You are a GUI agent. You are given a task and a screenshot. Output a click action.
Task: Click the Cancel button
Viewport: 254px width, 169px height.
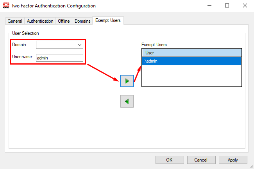[x=201, y=160]
